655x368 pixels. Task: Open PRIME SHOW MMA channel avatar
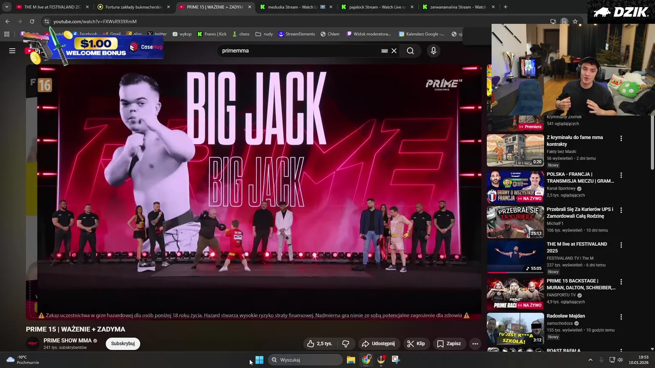[33, 343]
